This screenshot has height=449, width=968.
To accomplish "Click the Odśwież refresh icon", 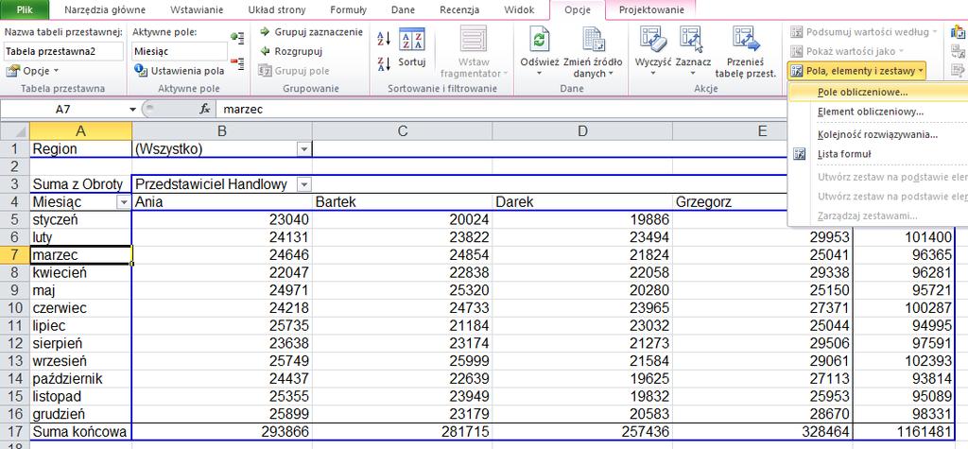I will click(x=540, y=40).
